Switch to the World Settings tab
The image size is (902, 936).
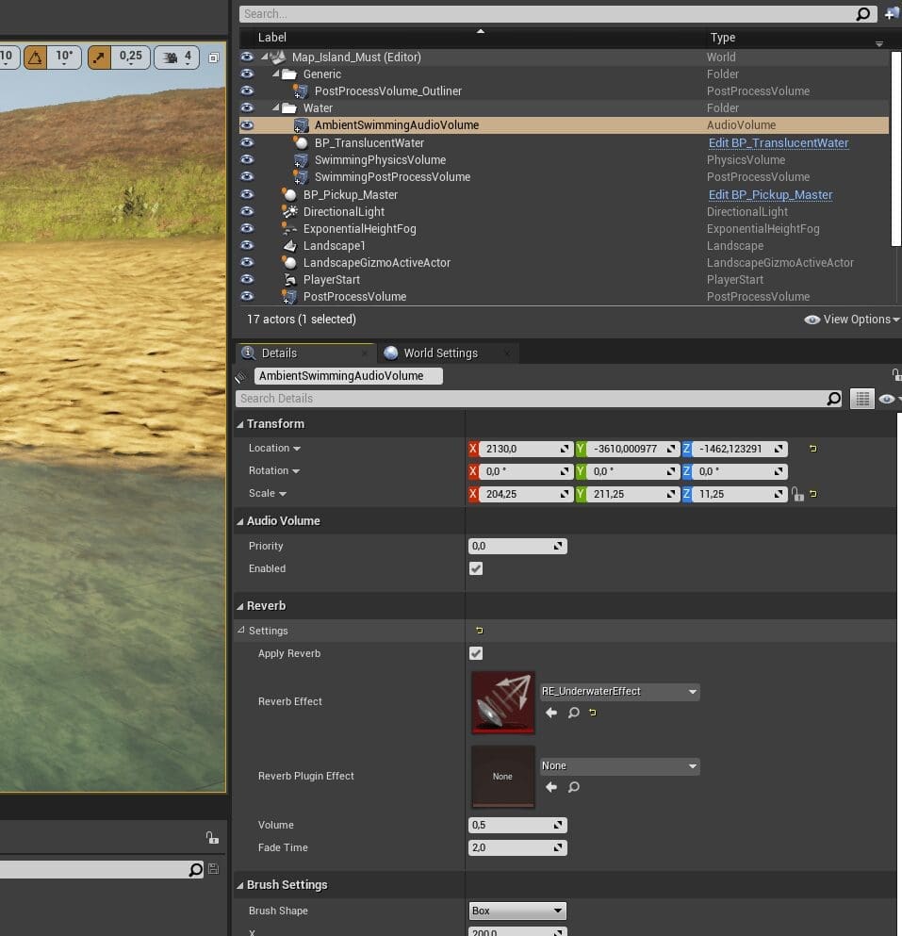click(x=440, y=353)
